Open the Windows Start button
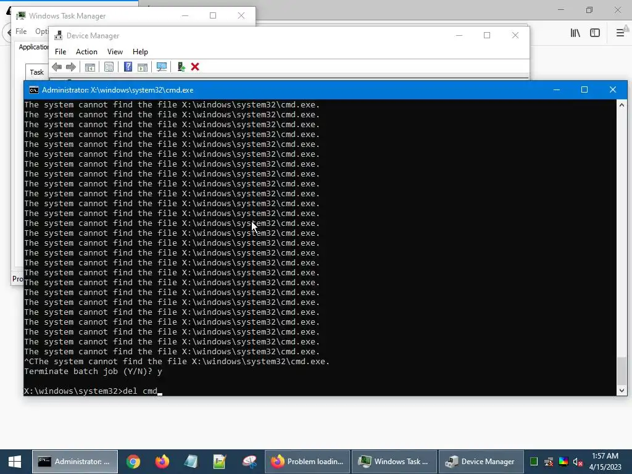Screen dimensions: 632x474 (x=15, y=462)
